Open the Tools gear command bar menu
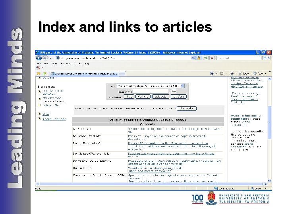Viewport: 286px width, 214px height. 259,74
